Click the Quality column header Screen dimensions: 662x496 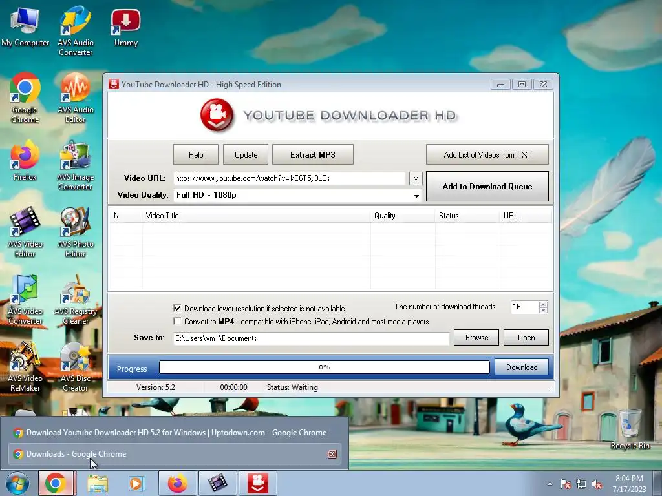click(403, 216)
